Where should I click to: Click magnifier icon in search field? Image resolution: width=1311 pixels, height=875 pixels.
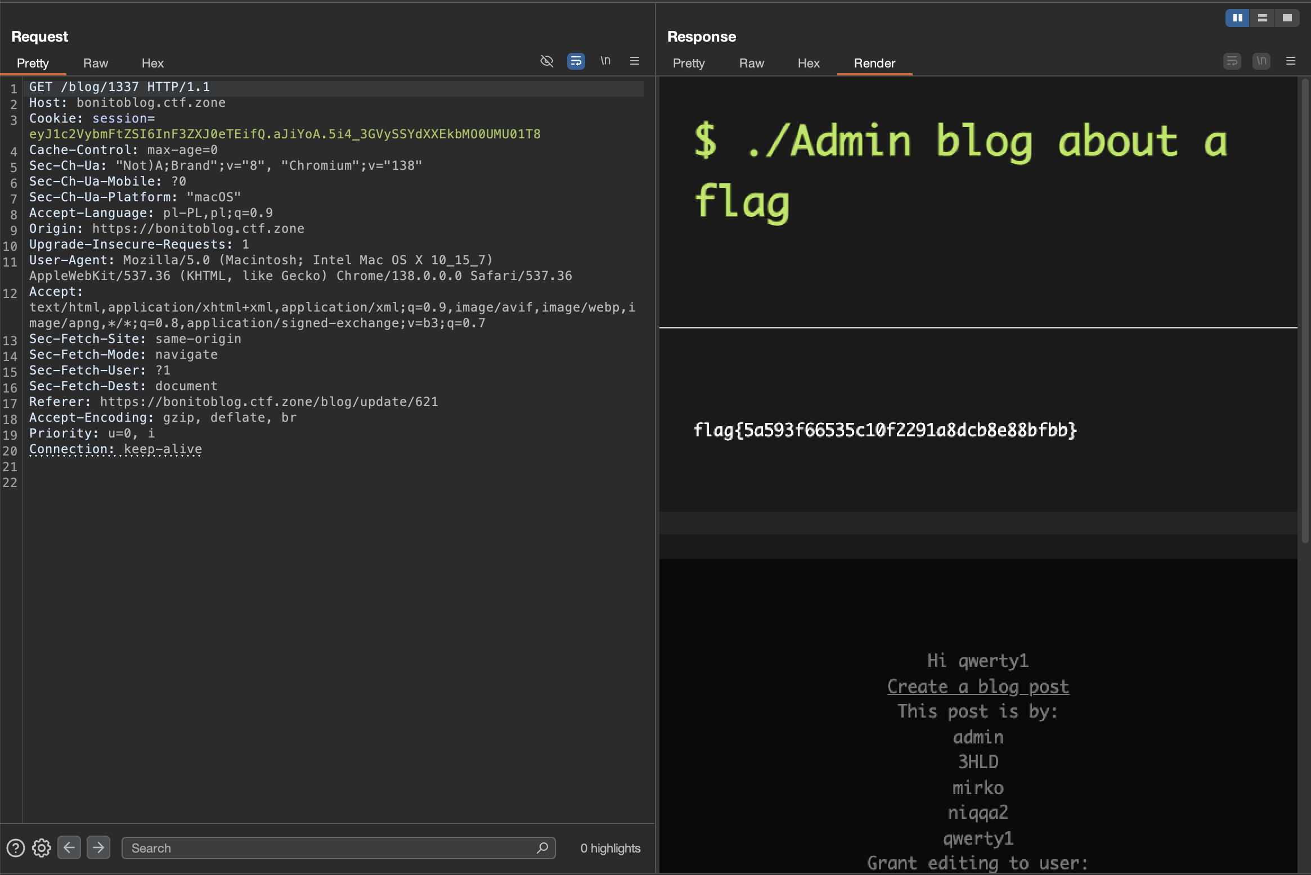[542, 847]
